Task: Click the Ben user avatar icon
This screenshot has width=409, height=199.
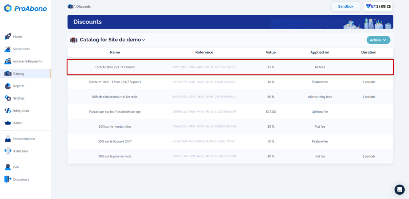Action: click(8, 167)
